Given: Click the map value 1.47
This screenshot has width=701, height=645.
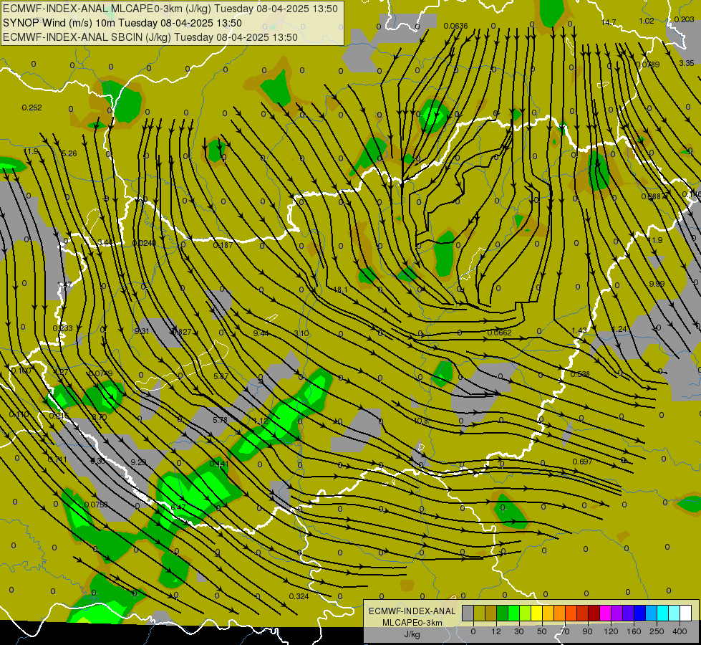Looking at the screenshot, I should click(x=65, y=285).
